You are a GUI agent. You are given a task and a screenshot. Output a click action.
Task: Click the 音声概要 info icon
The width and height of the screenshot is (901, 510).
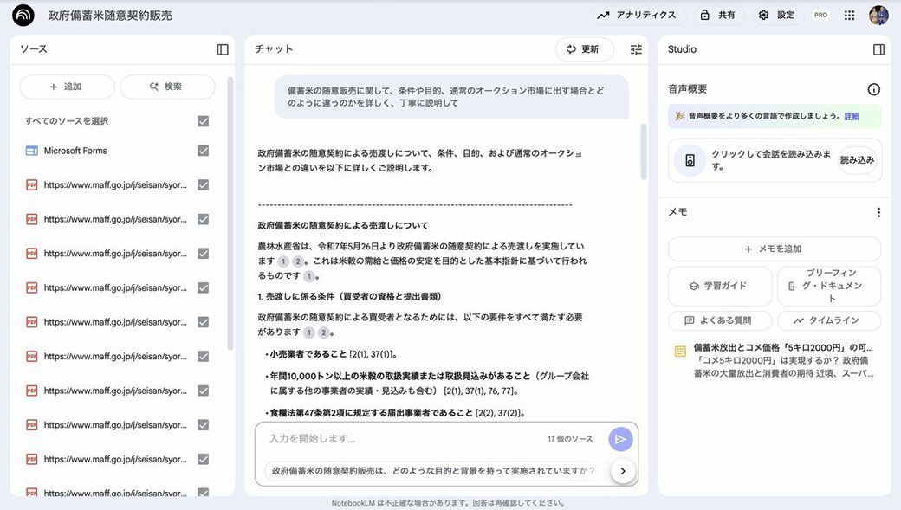pyautogui.click(x=873, y=89)
